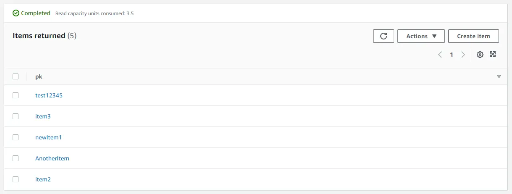Go to previous page arrow
The image size is (512, 194).
point(440,55)
